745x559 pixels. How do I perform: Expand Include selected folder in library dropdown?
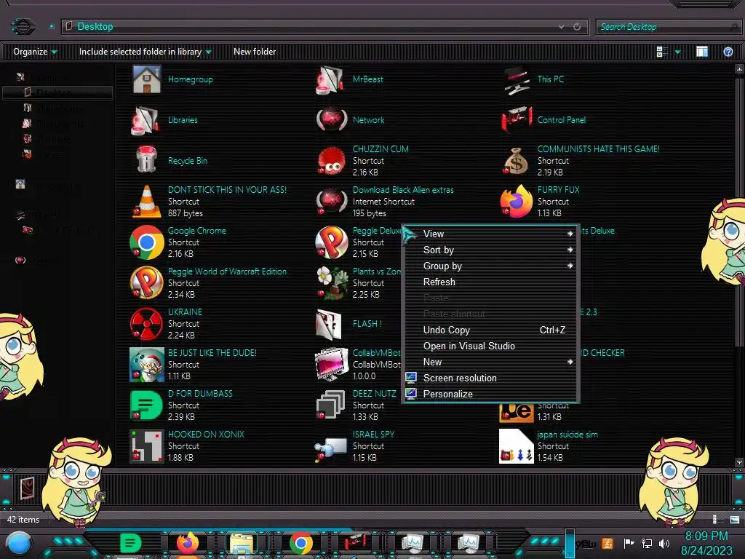pyautogui.click(x=146, y=52)
